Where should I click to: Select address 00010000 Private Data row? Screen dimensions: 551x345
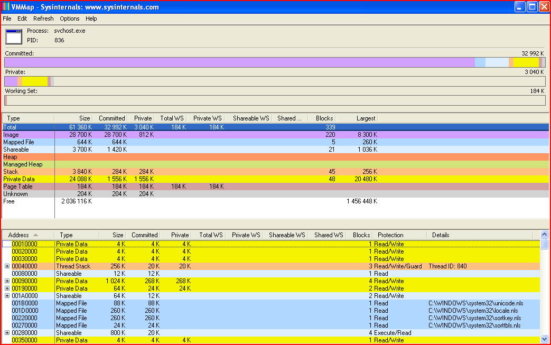[x=272, y=244]
